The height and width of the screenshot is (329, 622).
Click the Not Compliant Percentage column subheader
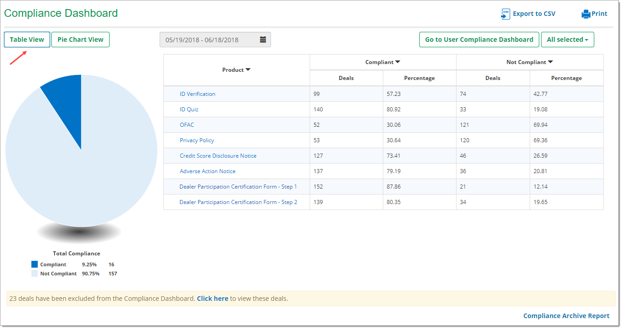tap(567, 78)
